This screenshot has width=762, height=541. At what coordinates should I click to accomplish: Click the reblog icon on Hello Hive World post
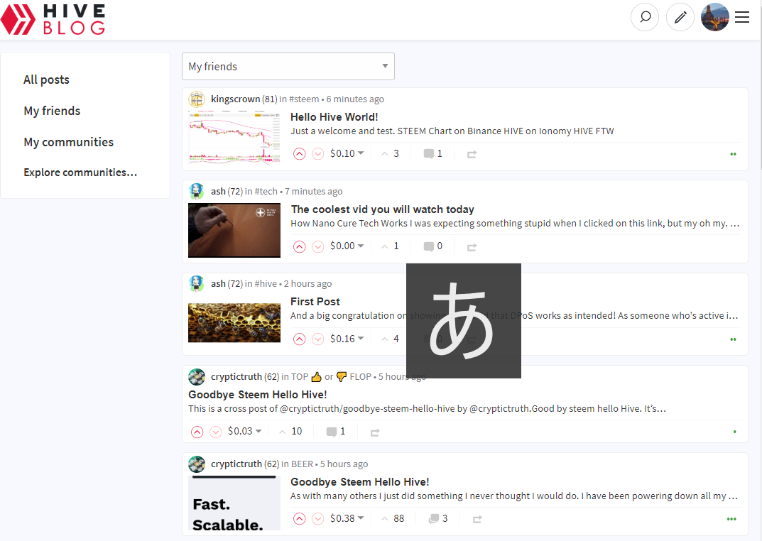pos(472,154)
